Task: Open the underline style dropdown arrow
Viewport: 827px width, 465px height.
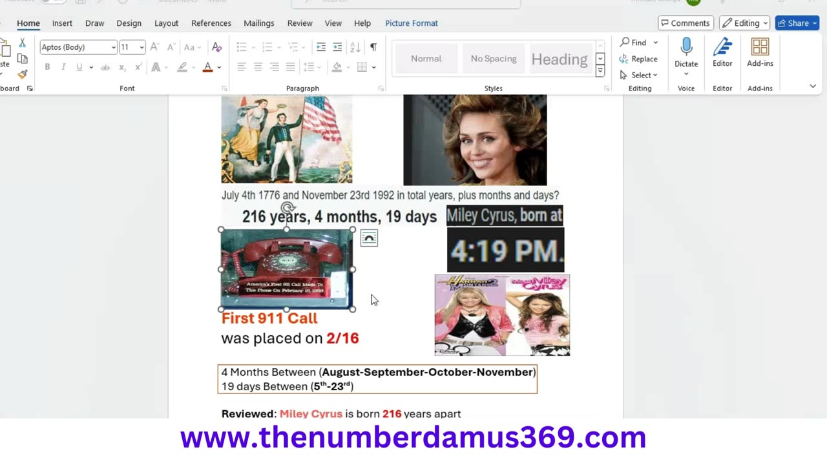Action: tap(91, 67)
